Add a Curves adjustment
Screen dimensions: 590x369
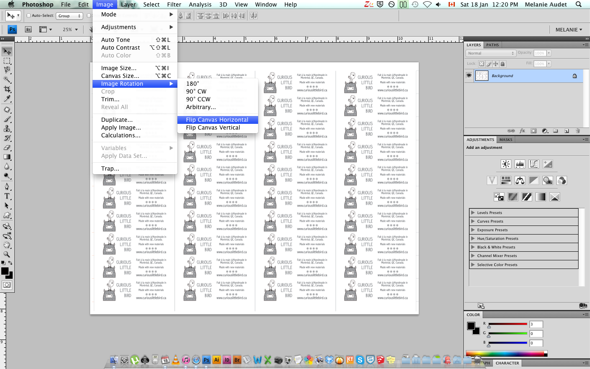click(534, 164)
